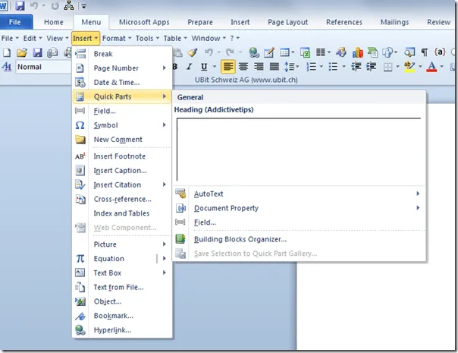Insert the Heading (Addictivetips) quick part
Screen dimensions: 458x353
pos(299,145)
